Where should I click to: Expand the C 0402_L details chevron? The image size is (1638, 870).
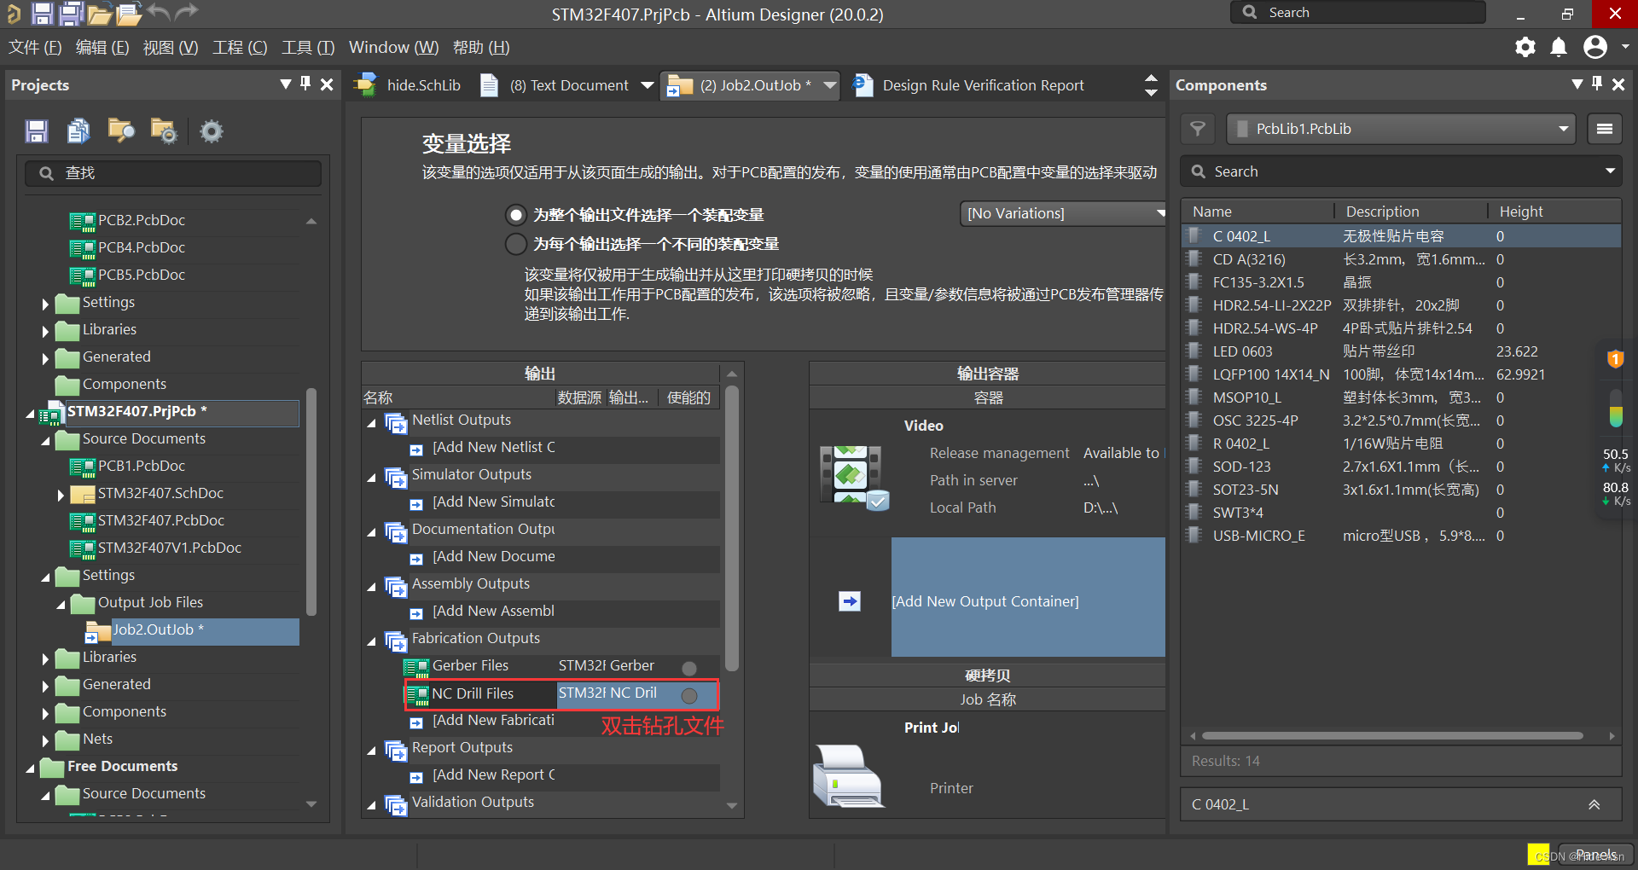tap(1594, 804)
